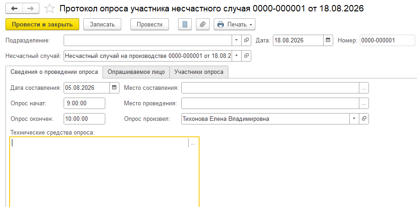Screen dimensions: 417x207
Task: Focus the Место проведения text field
Action: 270,103
